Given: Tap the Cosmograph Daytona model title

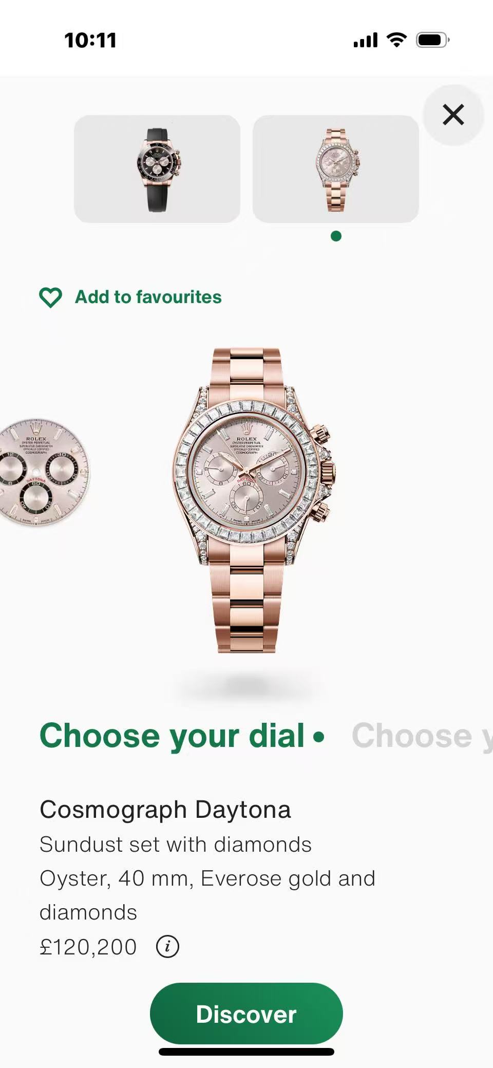Looking at the screenshot, I should tap(165, 810).
